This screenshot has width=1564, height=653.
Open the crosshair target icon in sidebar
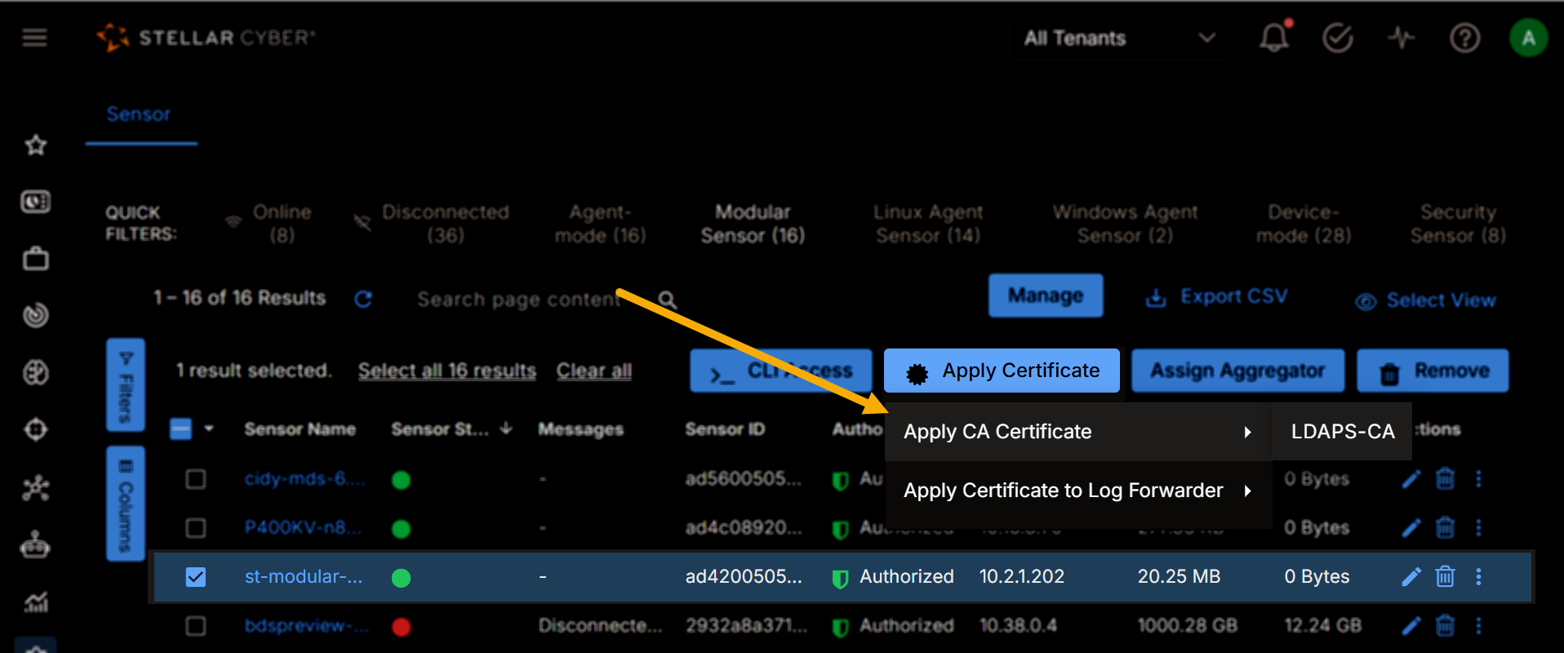[x=35, y=429]
